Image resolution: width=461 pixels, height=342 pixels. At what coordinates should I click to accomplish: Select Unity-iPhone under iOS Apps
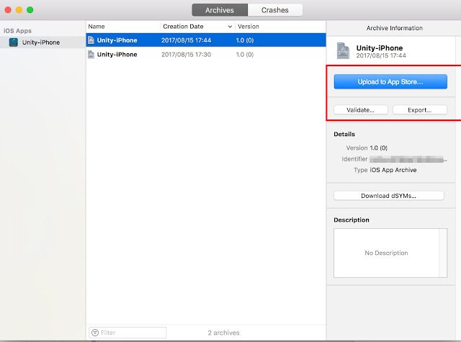click(x=42, y=42)
